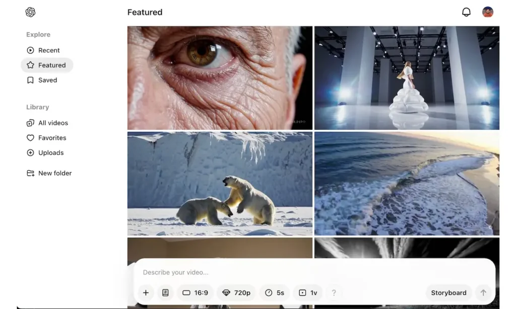Click the Saved bookmark icon
Image resolution: width=516 pixels, height=309 pixels.
(x=30, y=80)
